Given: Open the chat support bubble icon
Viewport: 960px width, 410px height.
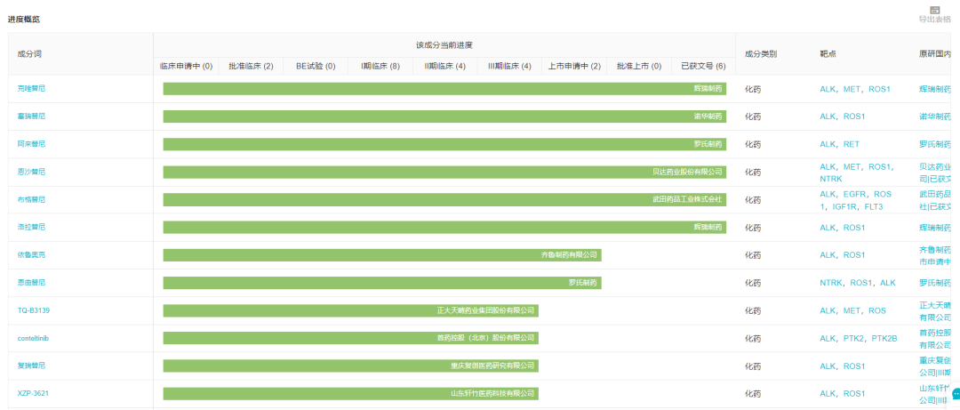Looking at the screenshot, I should coord(956,393).
